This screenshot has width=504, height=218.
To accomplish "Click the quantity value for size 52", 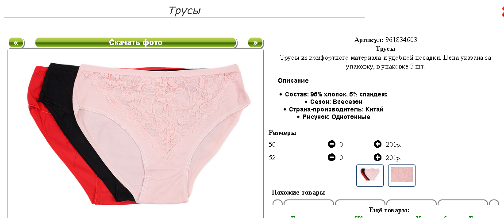I will click(341, 158).
